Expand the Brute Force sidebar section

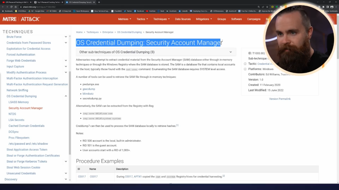click(x=66, y=37)
